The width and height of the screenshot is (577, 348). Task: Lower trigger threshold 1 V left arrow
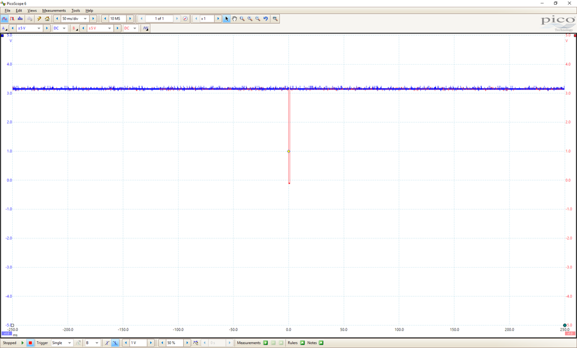point(126,343)
